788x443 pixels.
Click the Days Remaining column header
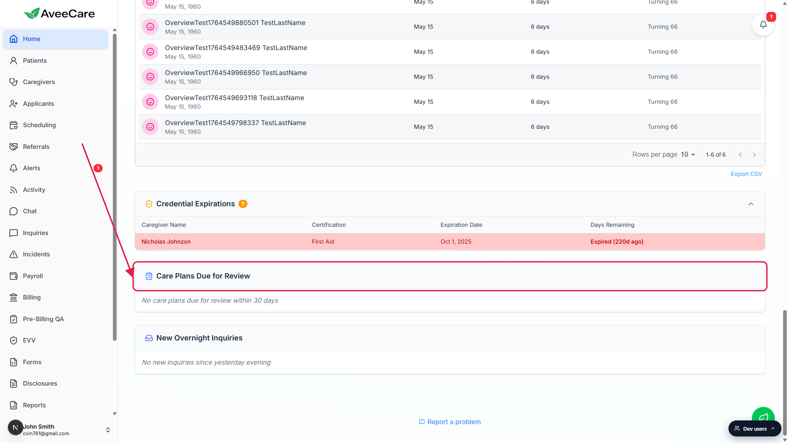[x=612, y=225]
